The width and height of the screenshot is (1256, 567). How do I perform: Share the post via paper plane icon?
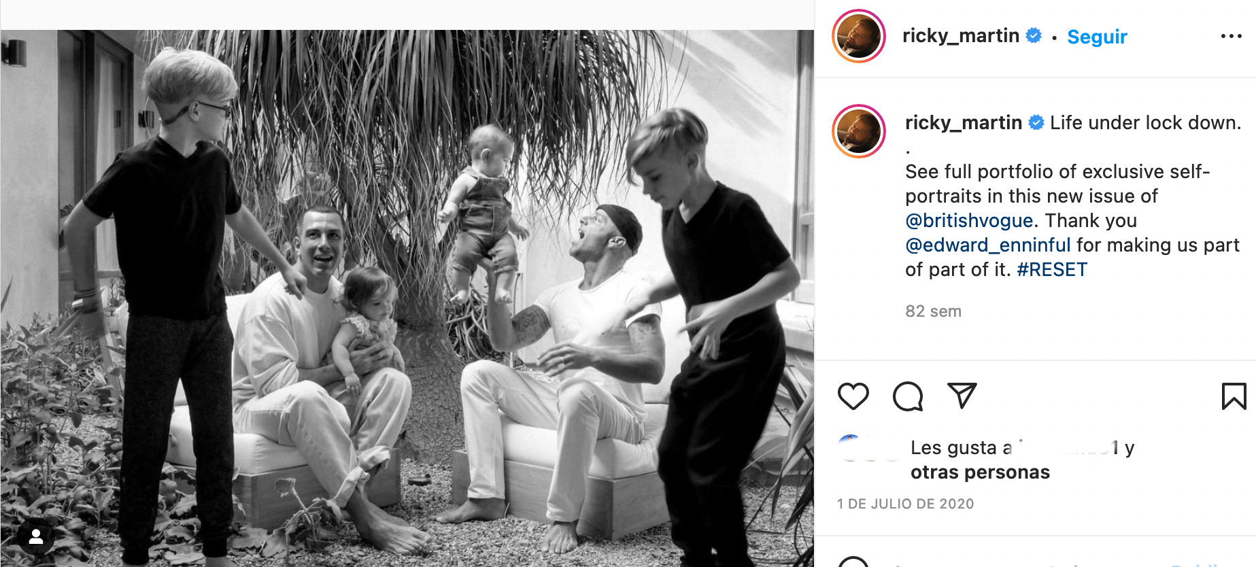[962, 396]
